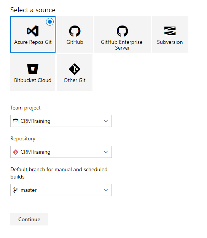Select the Subversion source icon
Image resolution: width=207 pixels, height=238 pixels.
[x=170, y=31]
